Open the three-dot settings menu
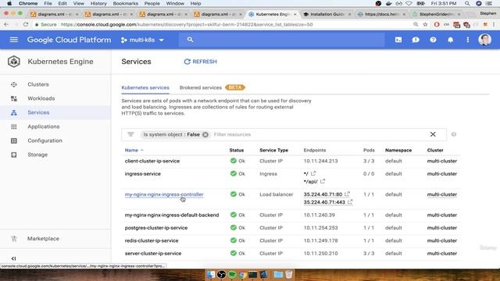The height and width of the screenshot is (281, 500). pyautogui.click(x=467, y=40)
